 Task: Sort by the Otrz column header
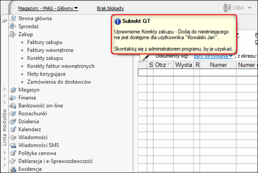coord(163,65)
